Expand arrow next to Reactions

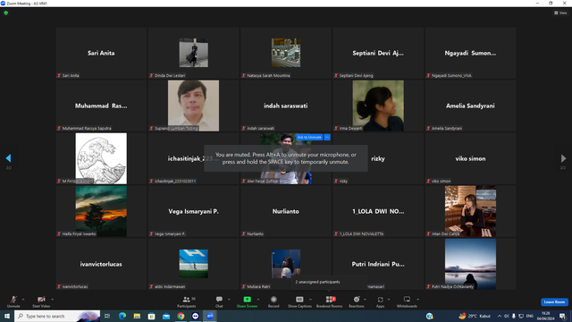365,300
